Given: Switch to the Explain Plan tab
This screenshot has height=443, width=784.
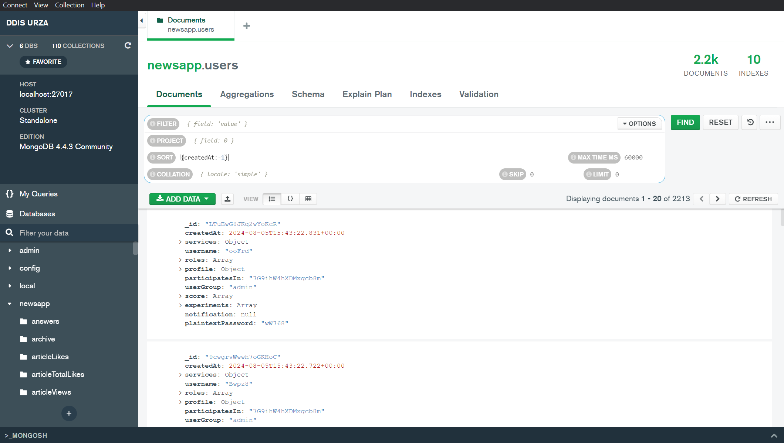Looking at the screenshot, I should (x=367, y=94).
